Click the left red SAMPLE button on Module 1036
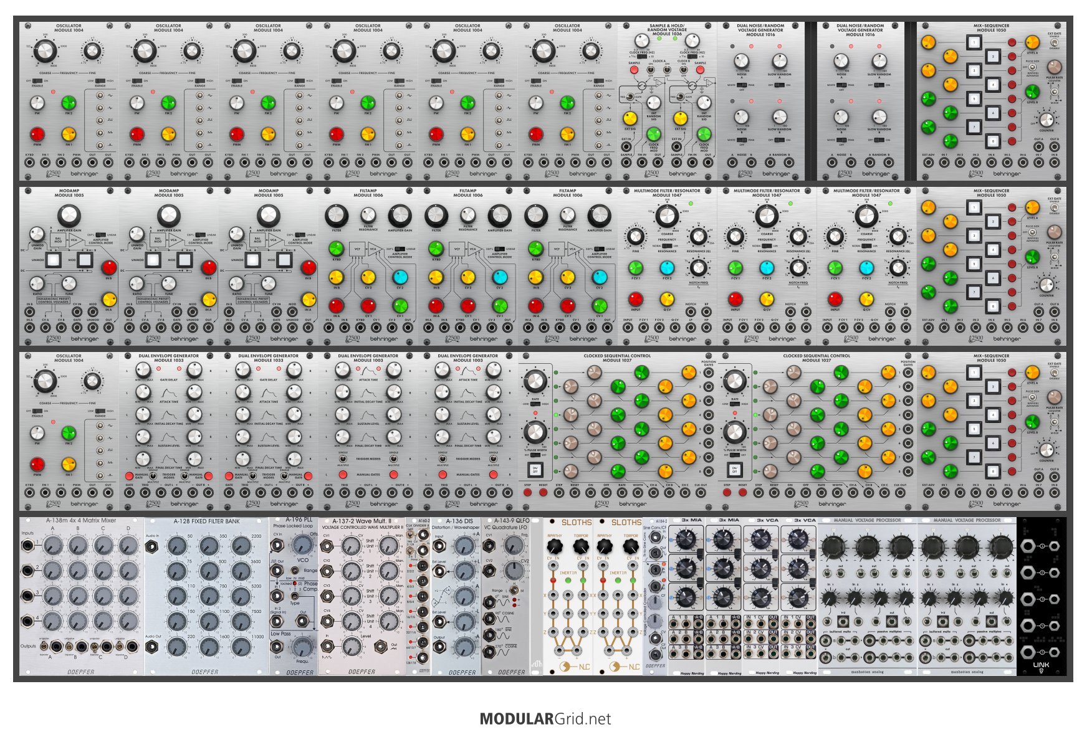 [634, 70]
